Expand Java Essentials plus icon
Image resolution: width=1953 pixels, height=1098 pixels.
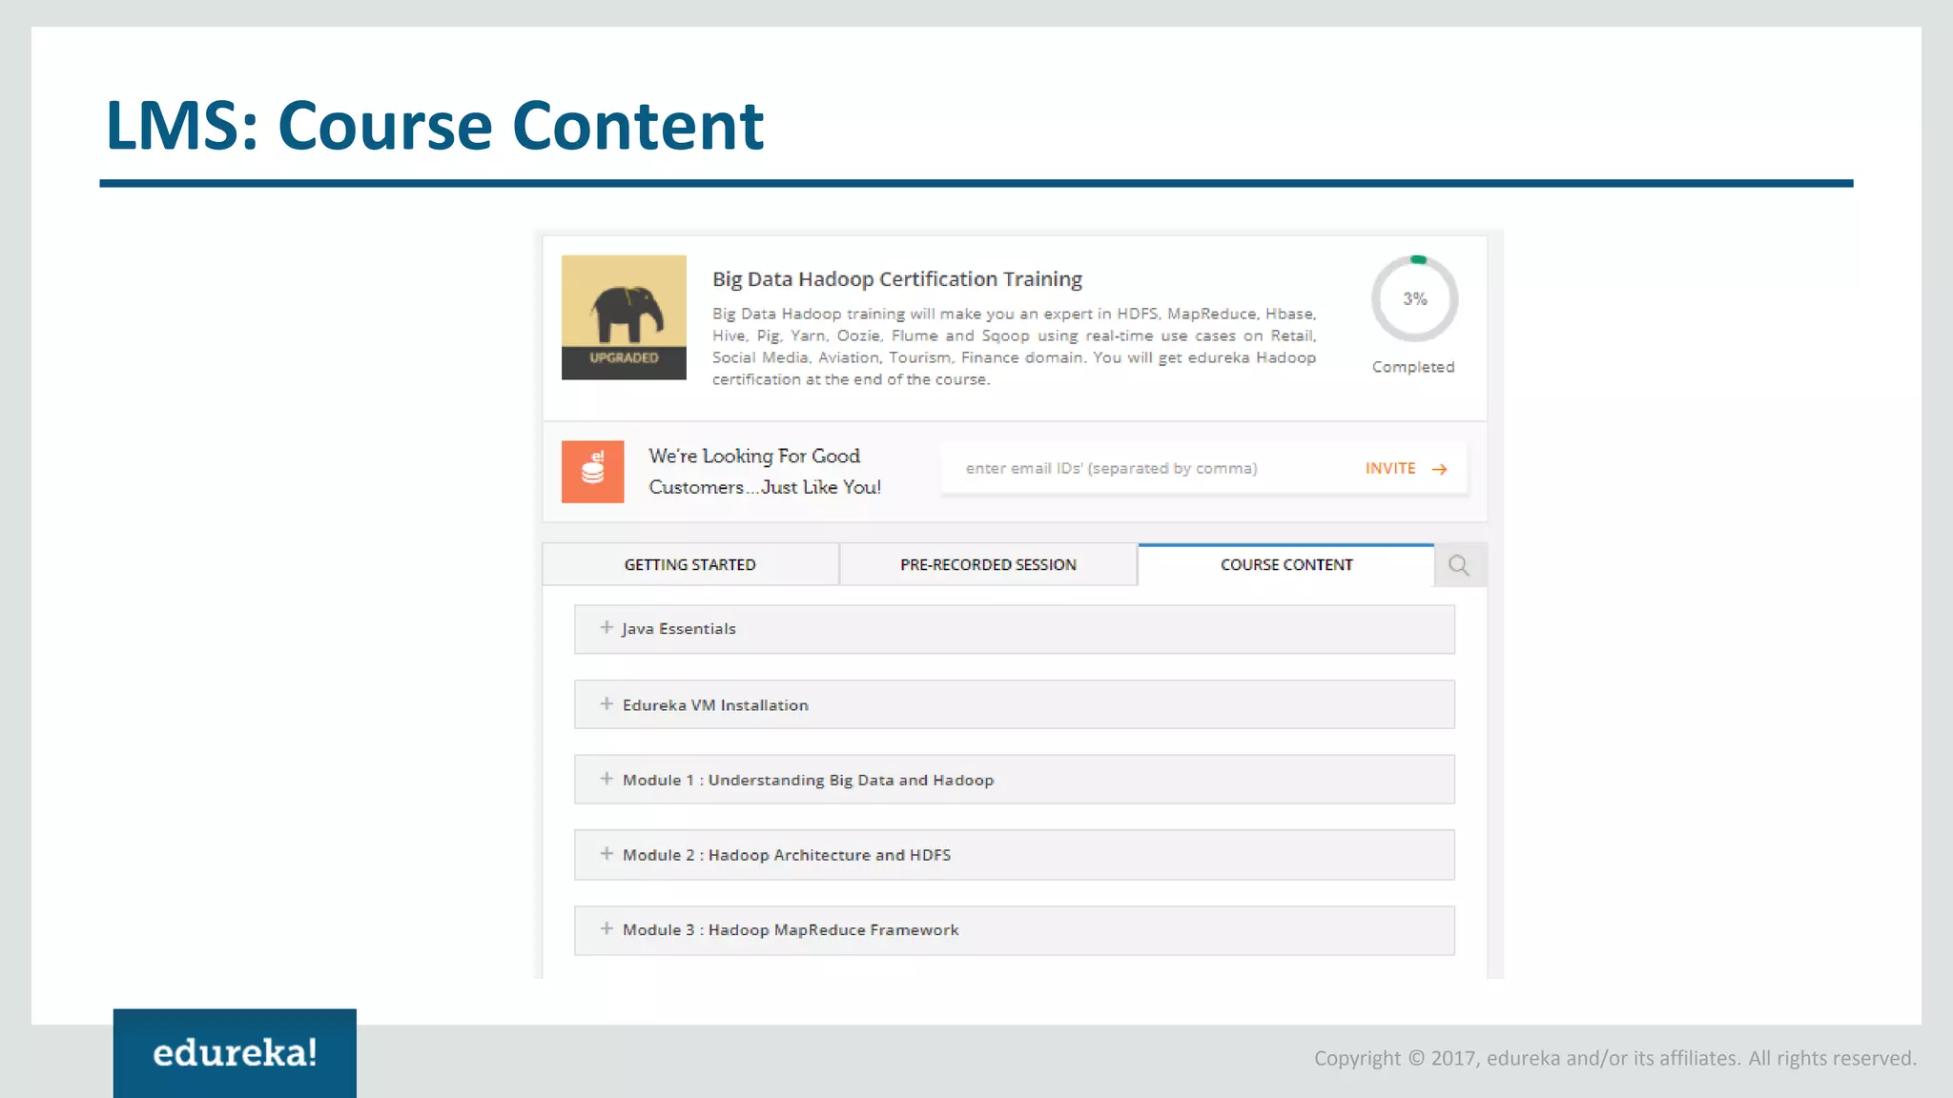pyautogui.click(x=606, y=627)
